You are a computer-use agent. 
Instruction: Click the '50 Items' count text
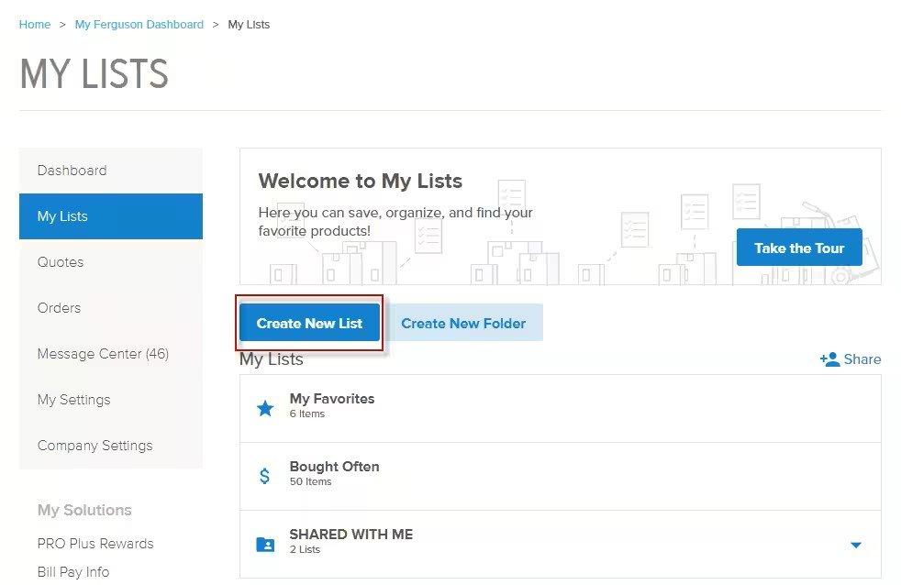tap(310, 481)
